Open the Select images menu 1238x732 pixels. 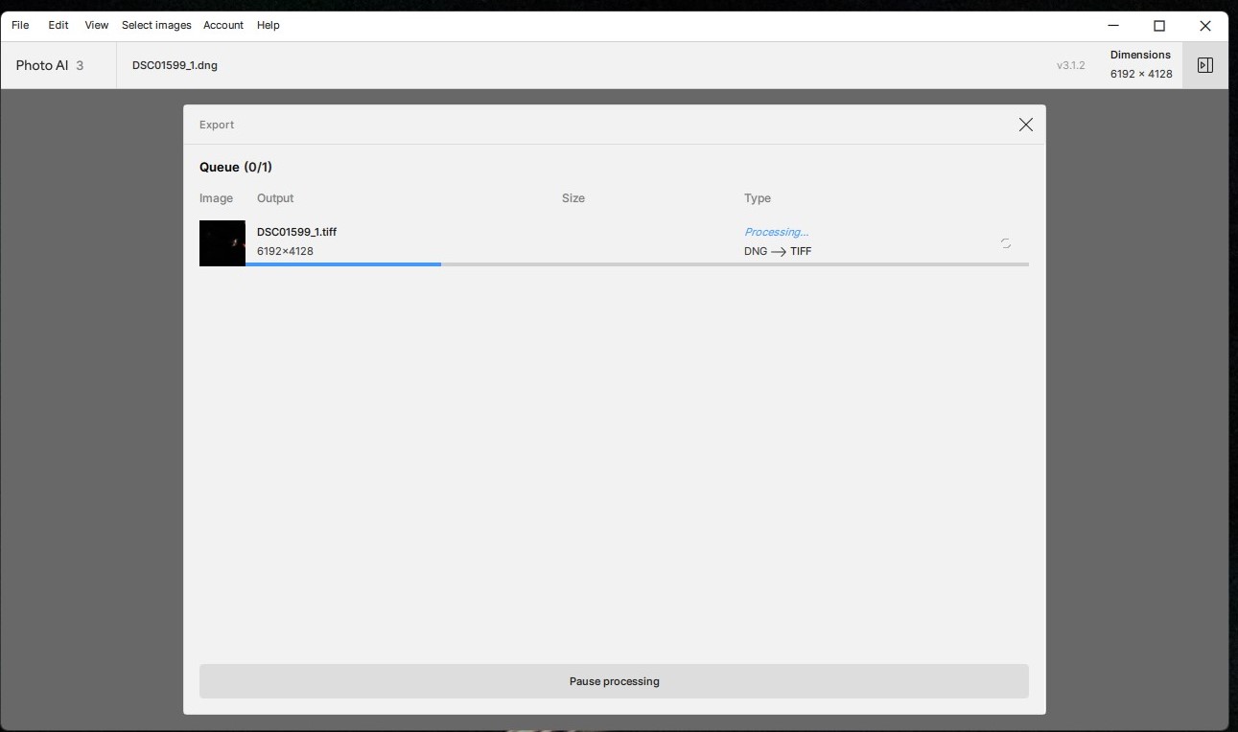[x=156, y=25]
